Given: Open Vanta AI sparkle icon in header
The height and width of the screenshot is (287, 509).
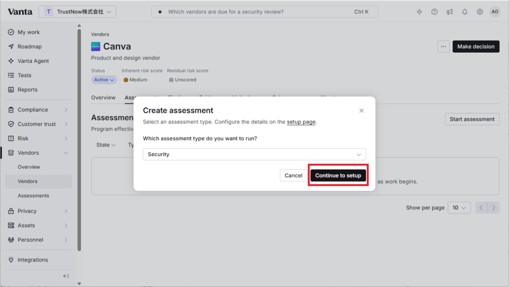Looking at the screenshot, I should click(420, 11).
